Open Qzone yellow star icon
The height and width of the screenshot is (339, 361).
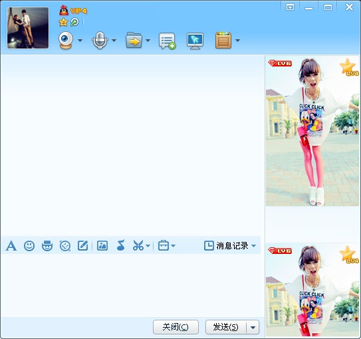click(63, 22)
